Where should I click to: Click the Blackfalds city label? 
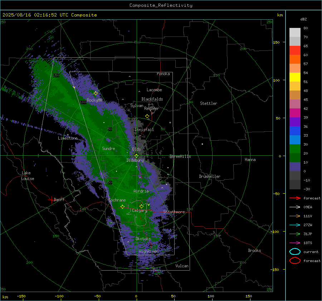pyautogui.click(x=152, y=99)
